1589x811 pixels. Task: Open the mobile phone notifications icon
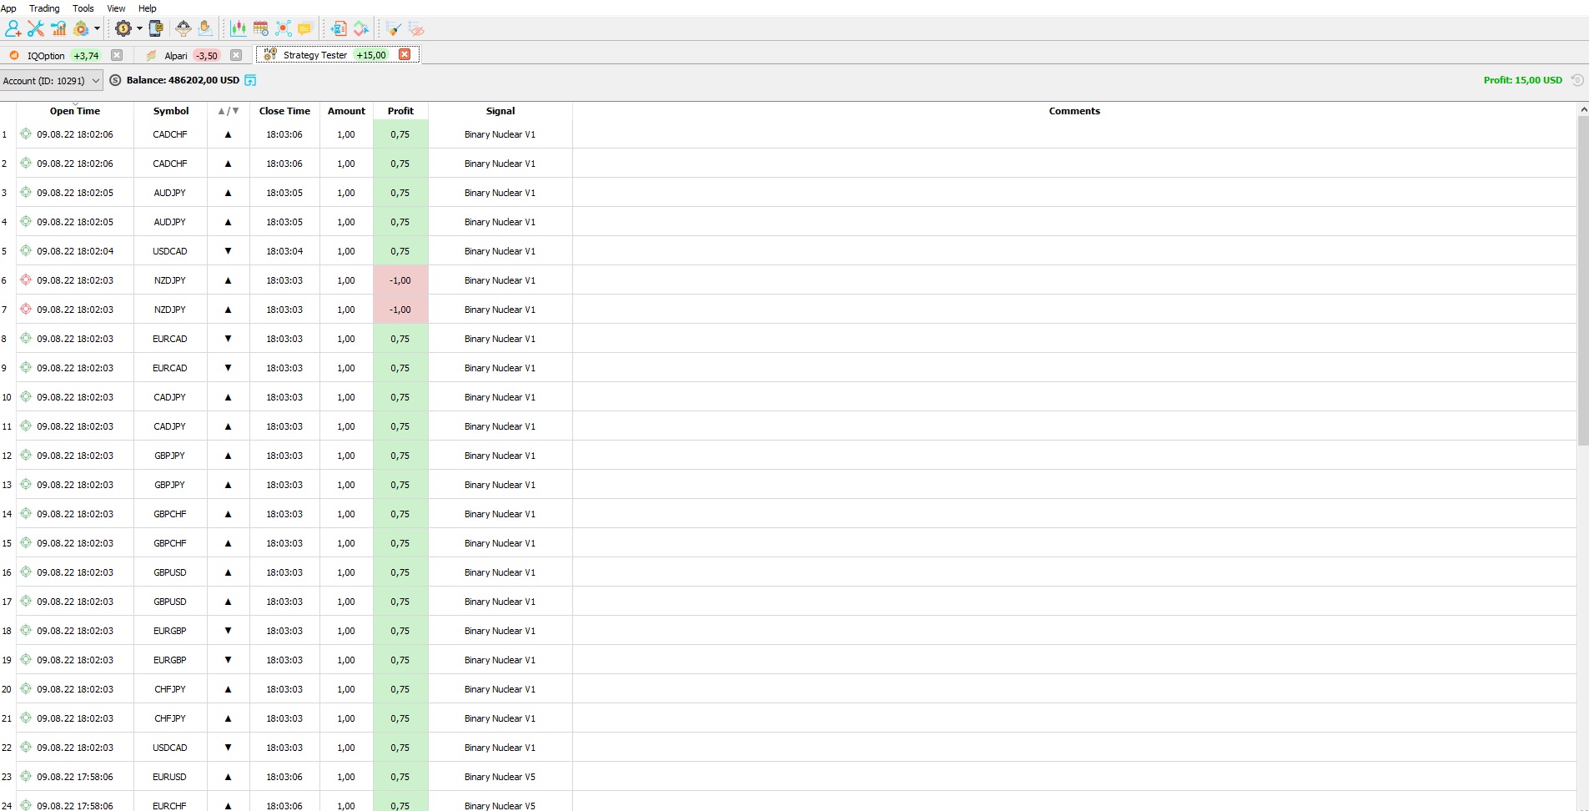point(155,29)
